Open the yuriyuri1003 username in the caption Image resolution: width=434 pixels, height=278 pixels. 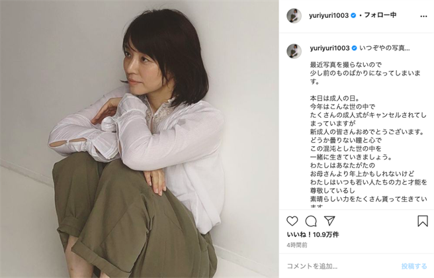(329, 48)
